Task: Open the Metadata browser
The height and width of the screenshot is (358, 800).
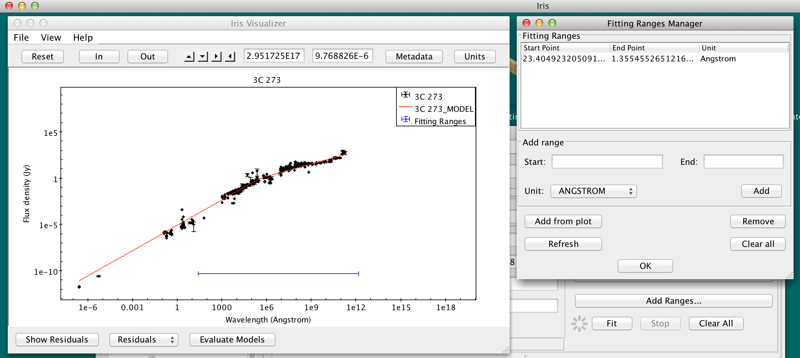Action: (414, 57)
